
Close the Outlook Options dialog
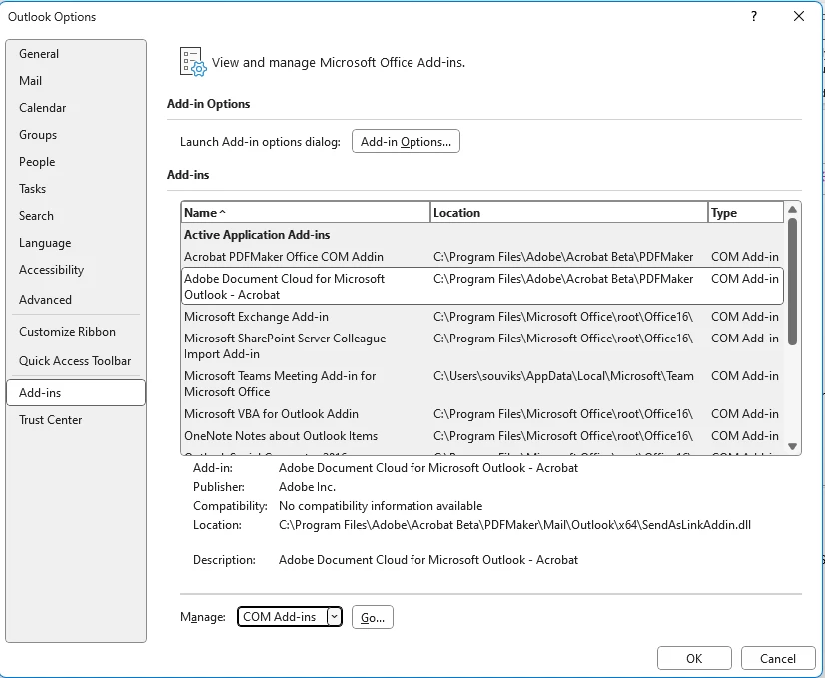(799, 16)
